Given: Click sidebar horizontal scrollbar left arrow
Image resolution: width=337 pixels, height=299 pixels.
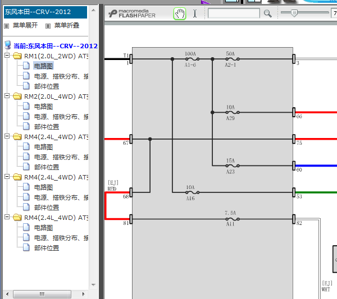Looking at the screenshot, I should [7, 294].
